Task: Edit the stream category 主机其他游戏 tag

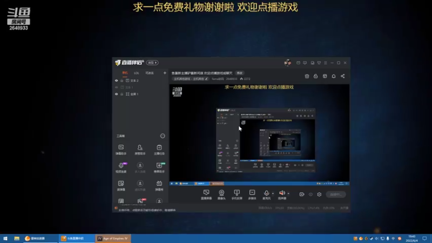Action: click(x=191, y=79)
